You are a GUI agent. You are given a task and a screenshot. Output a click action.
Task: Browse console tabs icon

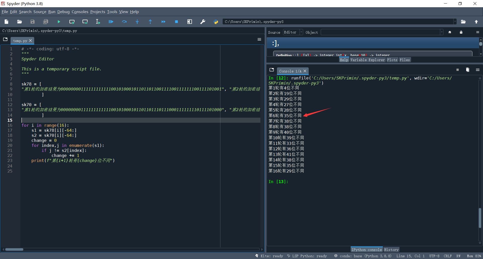[272, 70]
